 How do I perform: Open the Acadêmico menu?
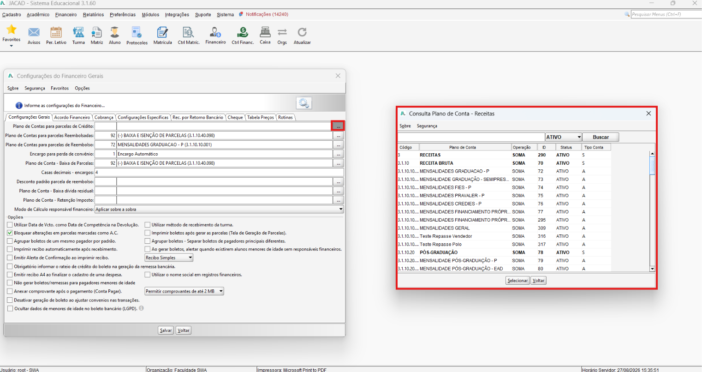pos(38,14)
